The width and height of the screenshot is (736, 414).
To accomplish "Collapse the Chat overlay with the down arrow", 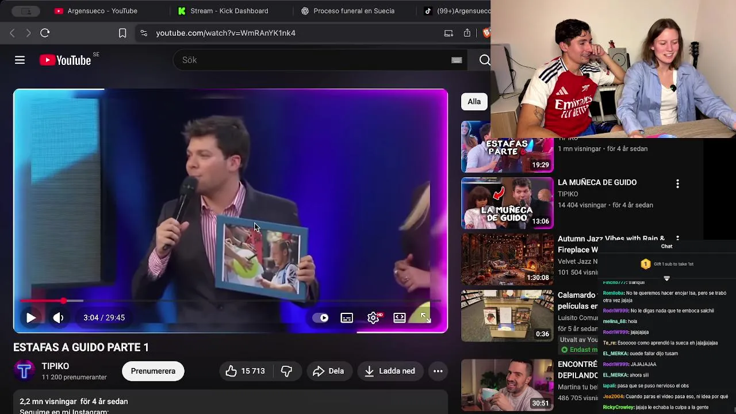I will 667,278.
